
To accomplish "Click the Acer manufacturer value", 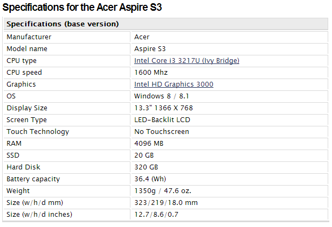I will tap(142, 37).
